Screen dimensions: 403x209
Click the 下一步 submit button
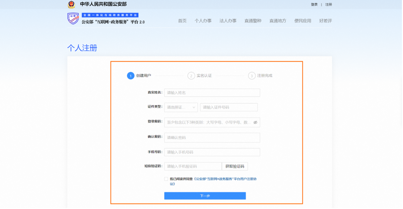pyautogui.click(x=205, y=196)
